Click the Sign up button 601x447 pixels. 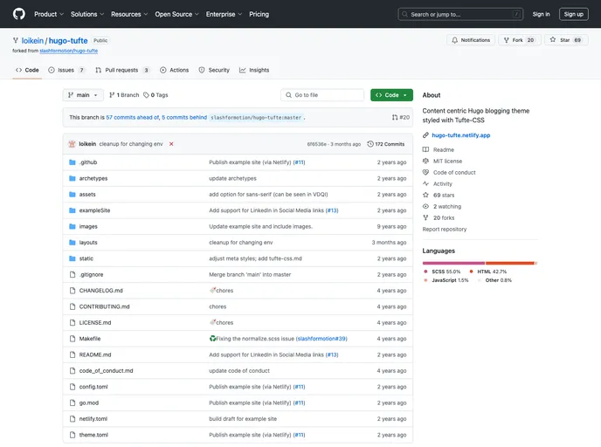(573, 14)
